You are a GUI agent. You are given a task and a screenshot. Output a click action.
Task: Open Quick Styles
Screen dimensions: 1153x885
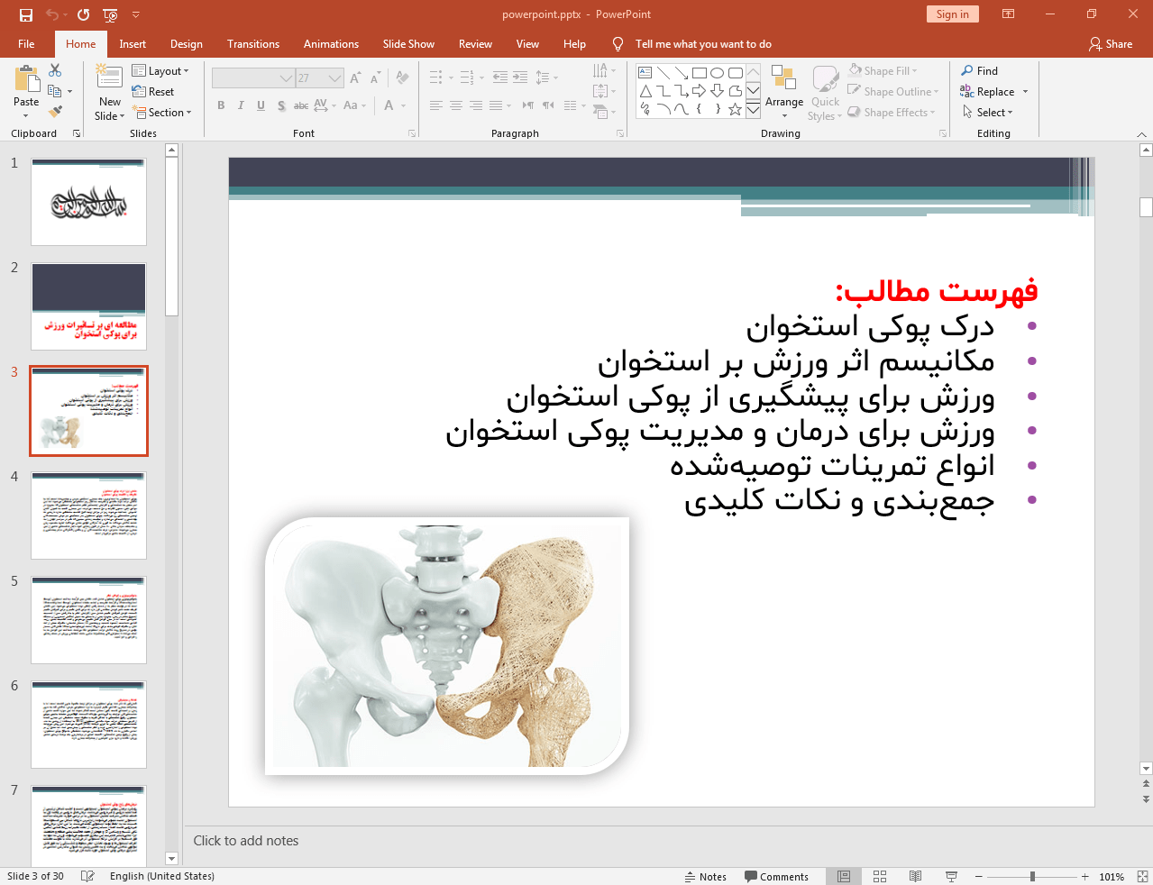click(x=824, y=91)
